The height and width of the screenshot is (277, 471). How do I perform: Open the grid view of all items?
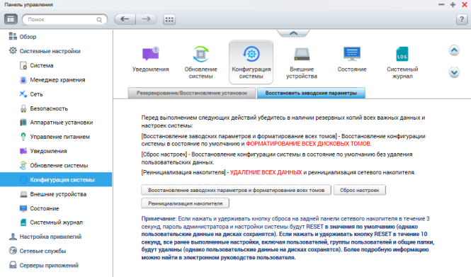[x=169, y=19]
